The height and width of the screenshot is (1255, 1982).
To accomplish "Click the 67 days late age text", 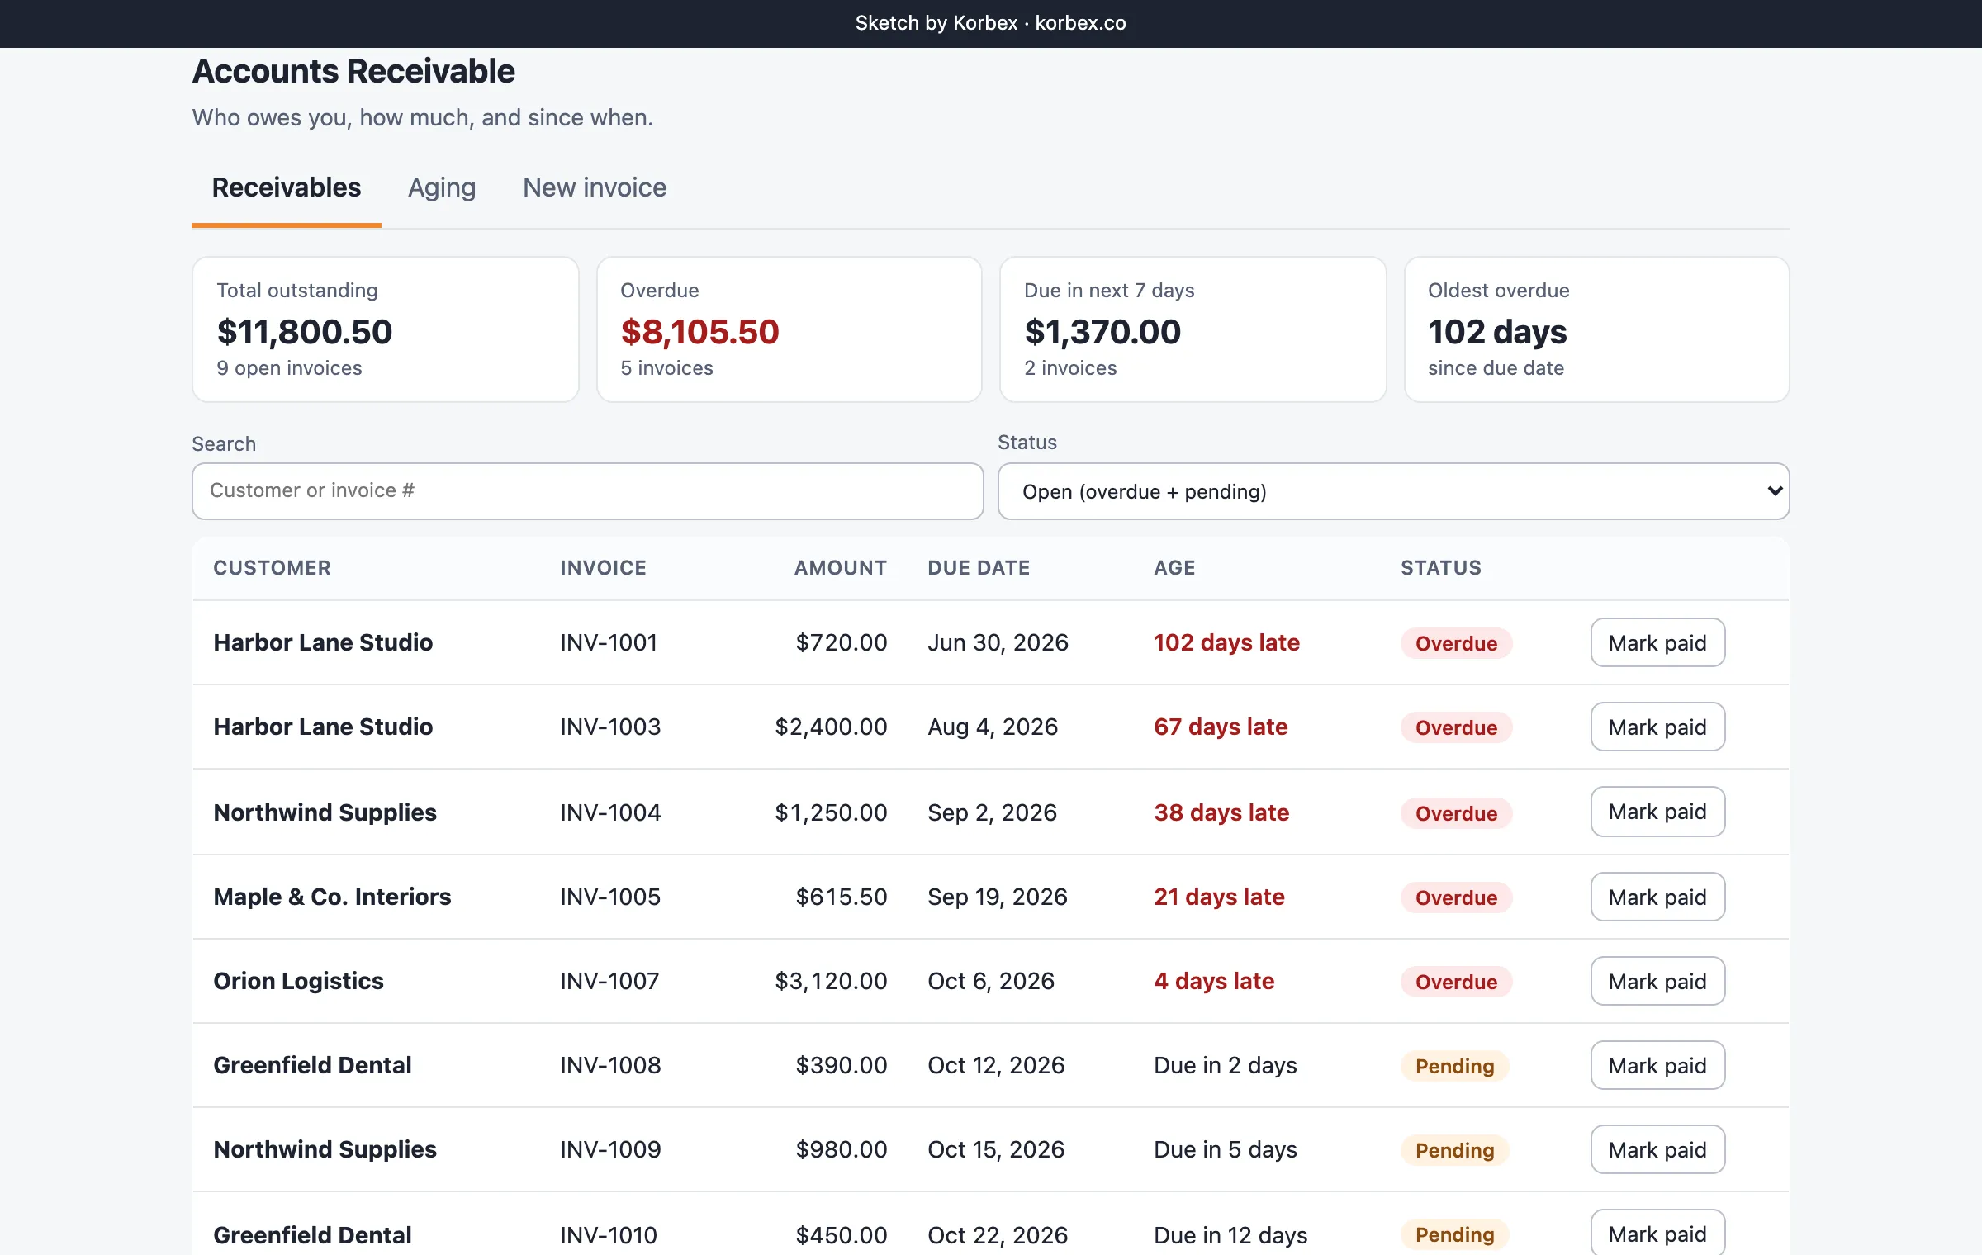I will click(x=1221, y=727).
